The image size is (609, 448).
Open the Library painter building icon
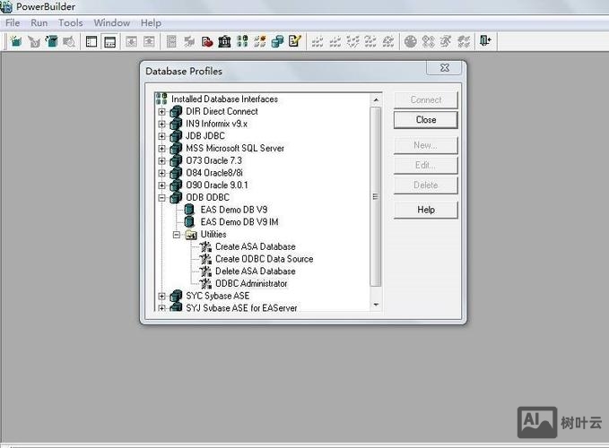point(224,41)
